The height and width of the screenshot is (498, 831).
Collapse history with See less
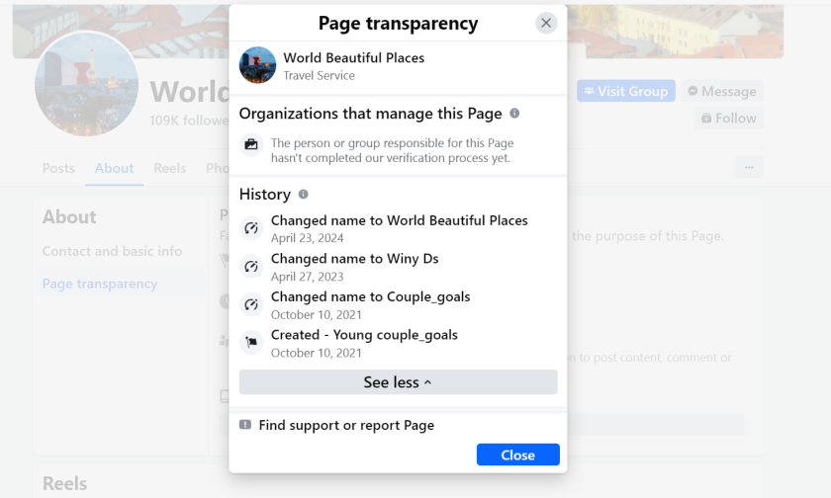click(x=398, y=382)
